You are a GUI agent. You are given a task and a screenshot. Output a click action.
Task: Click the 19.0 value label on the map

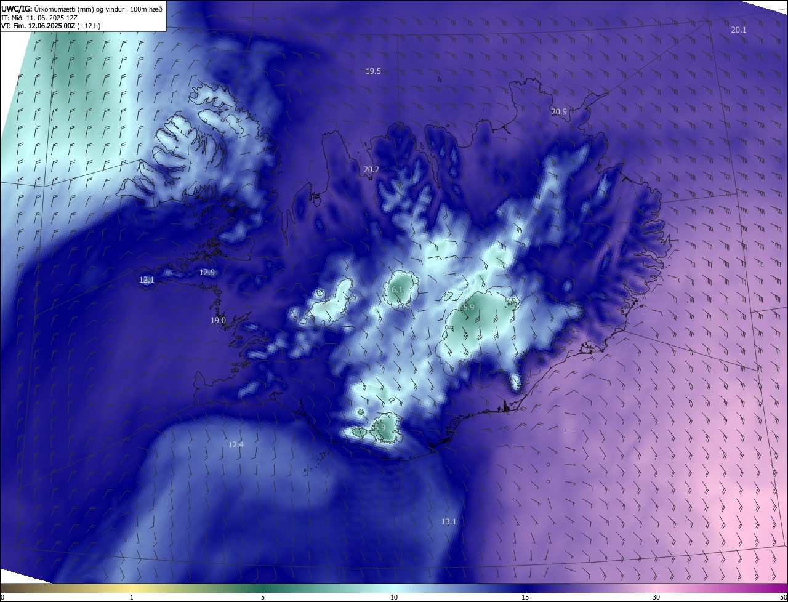(218, 321)
